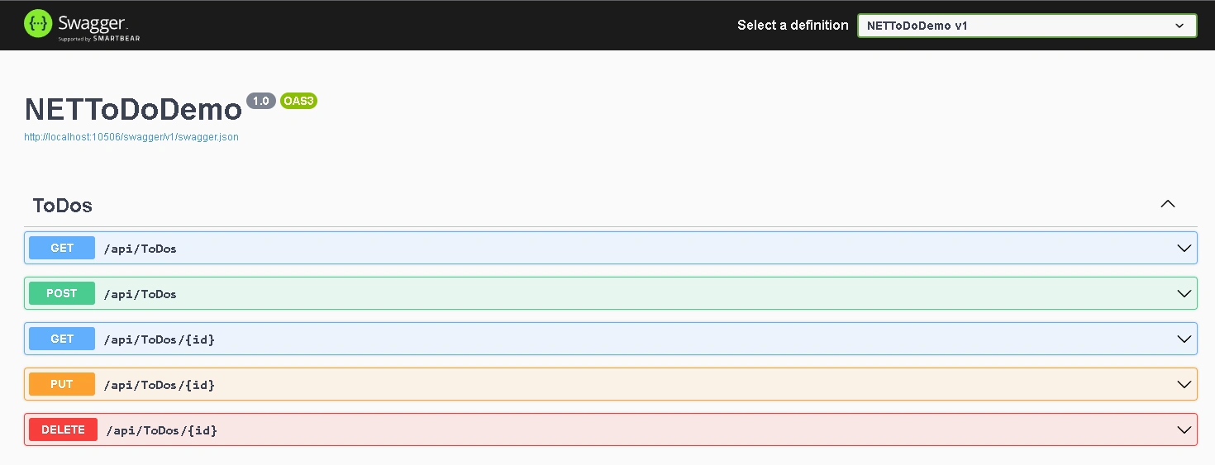1215x465 pixels.
Task: Click the green POST method badge
Action: (x=62, y=293)
